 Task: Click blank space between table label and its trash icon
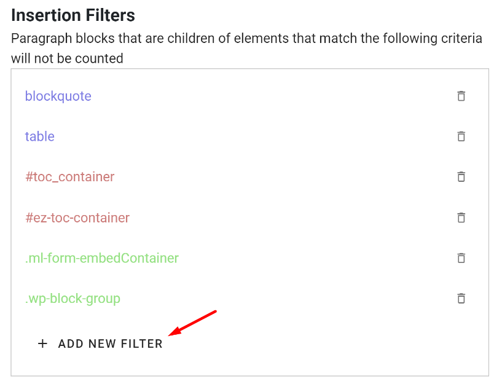point(246,136)
